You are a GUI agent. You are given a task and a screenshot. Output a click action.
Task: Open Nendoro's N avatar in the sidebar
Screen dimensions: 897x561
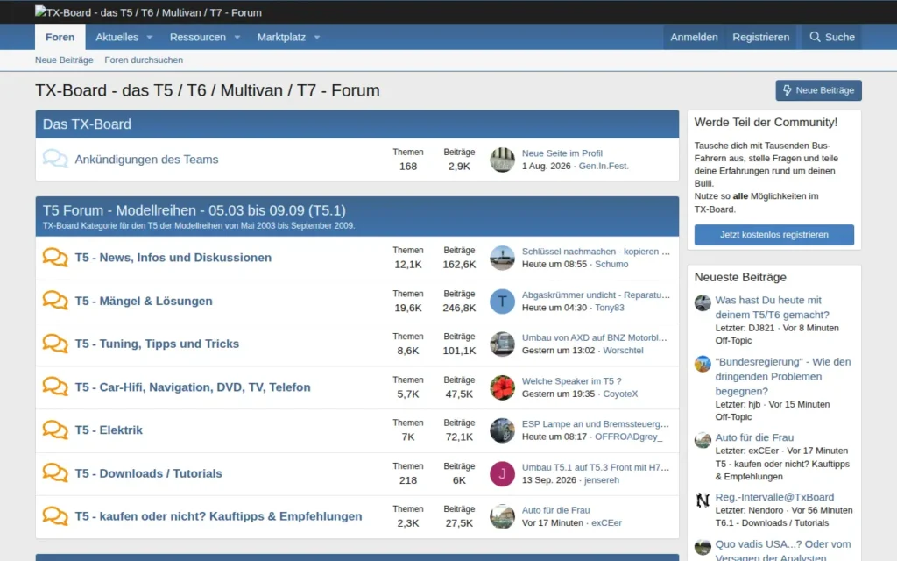pos(703,500)
